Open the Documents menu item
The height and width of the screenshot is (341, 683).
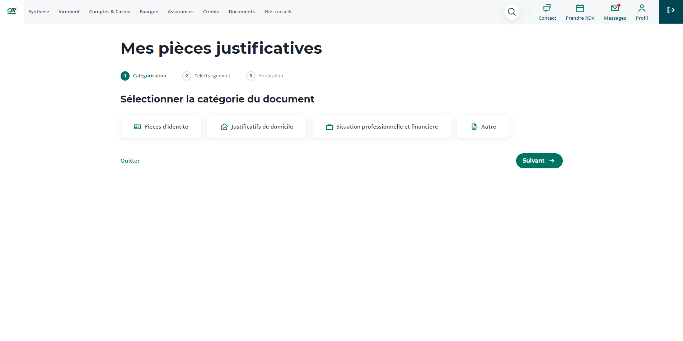click(242, 12)
